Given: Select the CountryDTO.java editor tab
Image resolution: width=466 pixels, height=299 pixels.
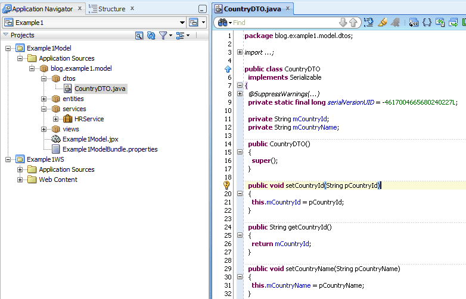Looking at the screenshot, I should [x=252, y=9].
